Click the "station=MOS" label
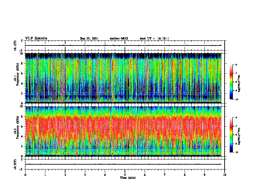Image resolution: width=253 pixels, height=196 pixels. pyautogui.click(x=119, y=38)
